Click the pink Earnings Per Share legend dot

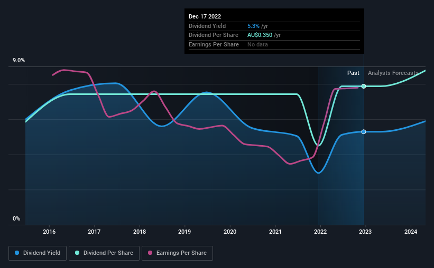click(x=150, y=253)
